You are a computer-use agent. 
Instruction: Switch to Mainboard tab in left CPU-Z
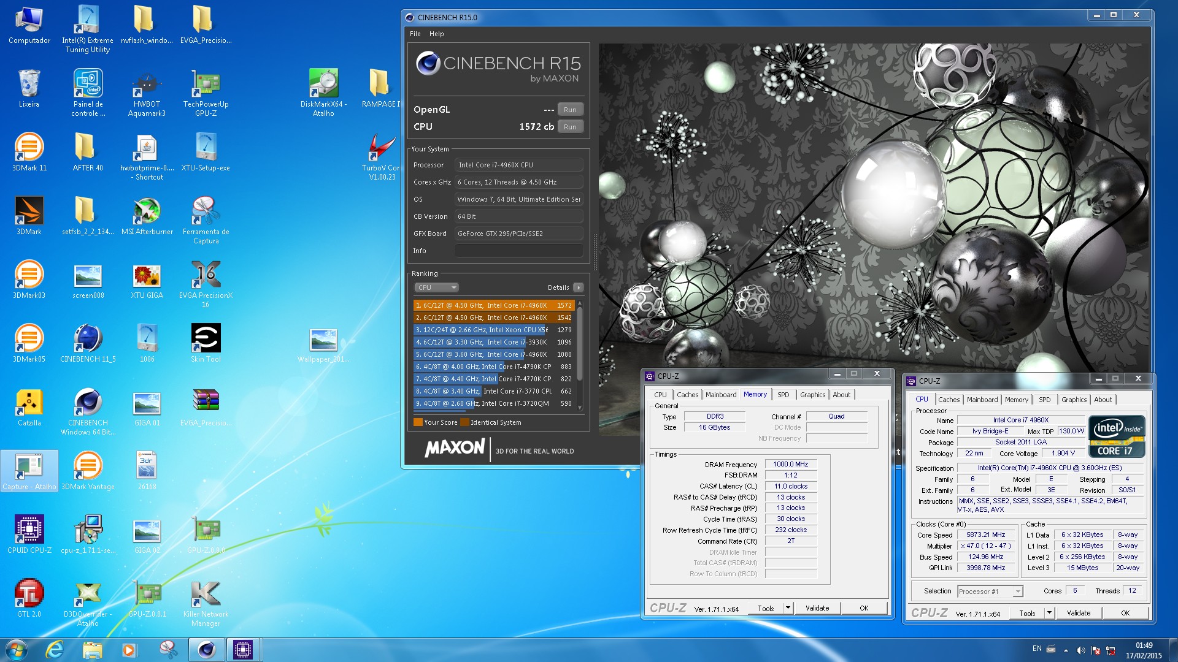(721, 395)
